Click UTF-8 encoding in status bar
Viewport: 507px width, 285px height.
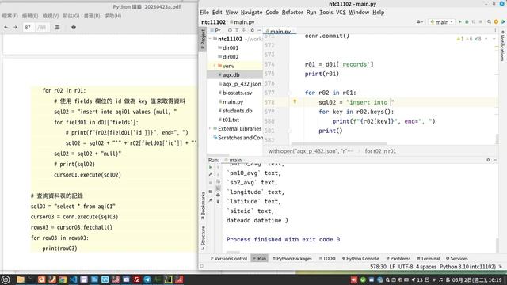pyautogui.click(x=406, y=267)
